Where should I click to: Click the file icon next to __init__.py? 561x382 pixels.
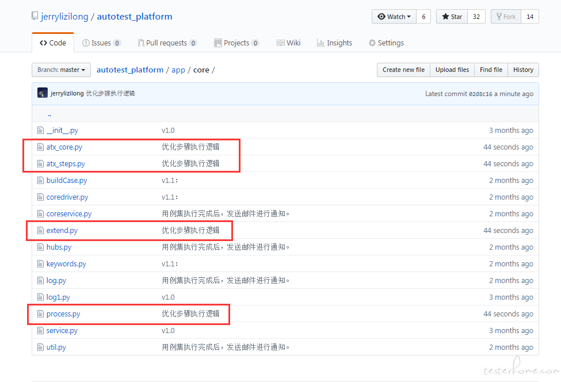point(41,130)
